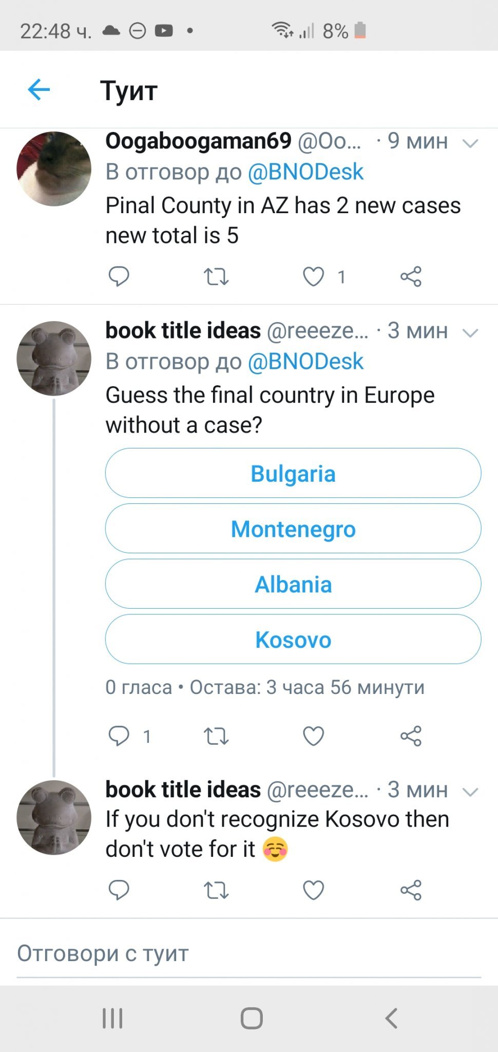Vote for Montenegro in the poll
Screen dimensions: 498x1052
293,529
